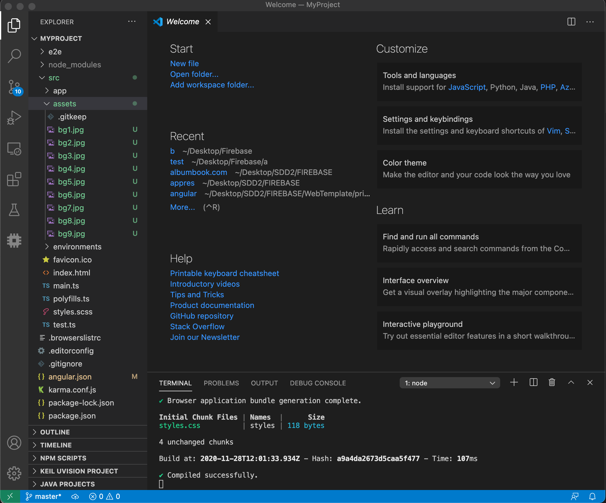Switch to the DEBUG CONSOLE tab

[318, 383]
